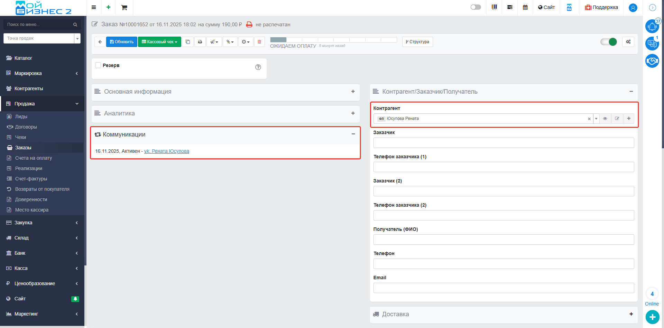Open the Контрагент dropdown arrow
Viewport: 664px width, 328px height.
596,119
